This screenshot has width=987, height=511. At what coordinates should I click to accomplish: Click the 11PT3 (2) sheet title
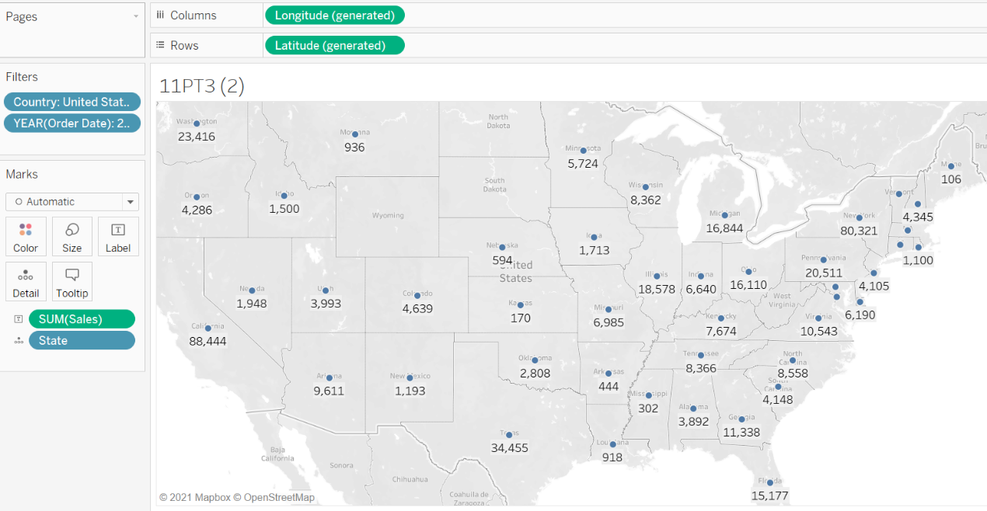(202, 86)
